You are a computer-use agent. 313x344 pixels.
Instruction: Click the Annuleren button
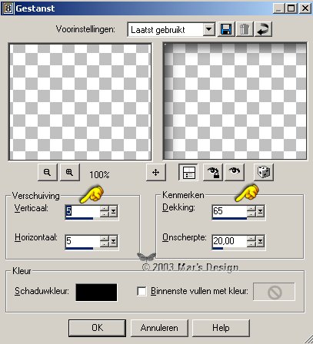(159, 328)
